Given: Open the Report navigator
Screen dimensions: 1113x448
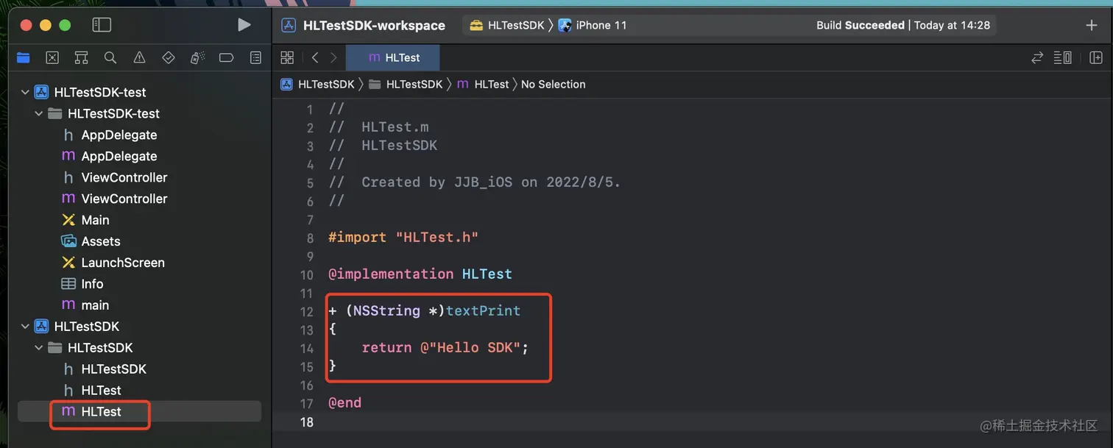Looking at the screenshot, I should (x=255, y=57).
